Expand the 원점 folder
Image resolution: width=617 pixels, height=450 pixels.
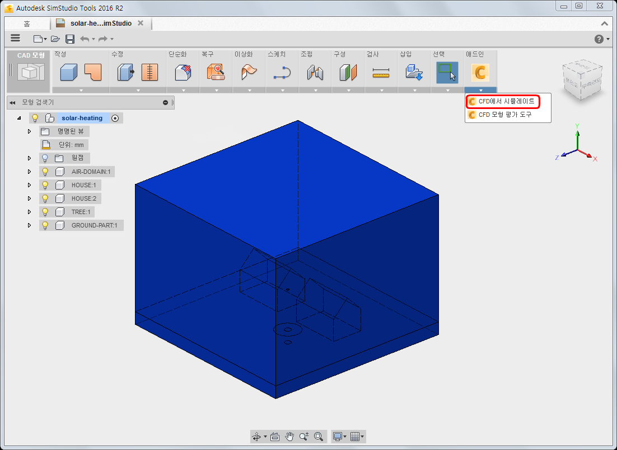[29, 158]
